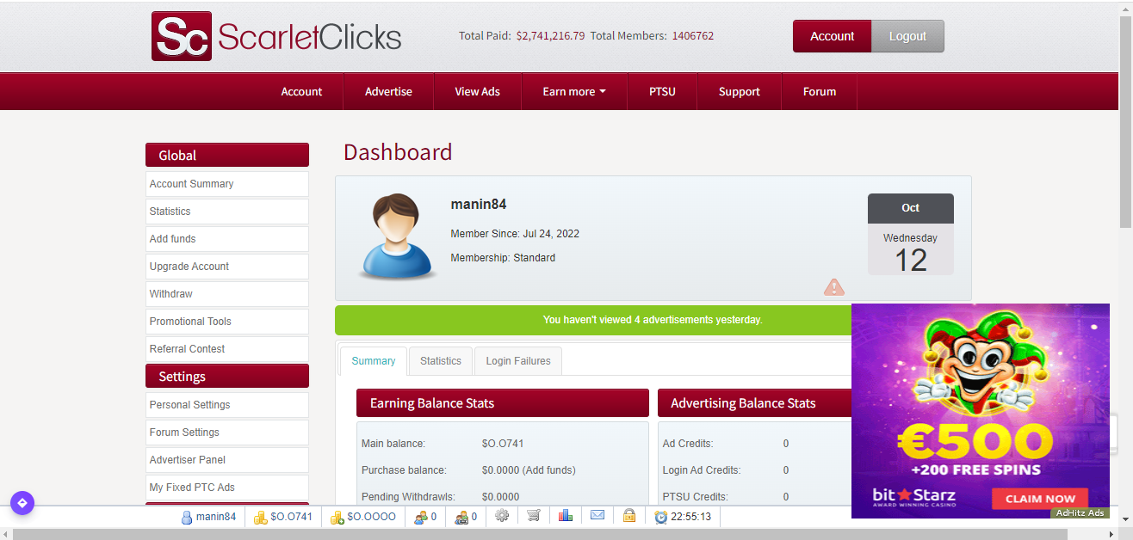Click the shopping cart icon in bottom bar
The height and width of the screenshot is (540, 1133).
(534, 516)
